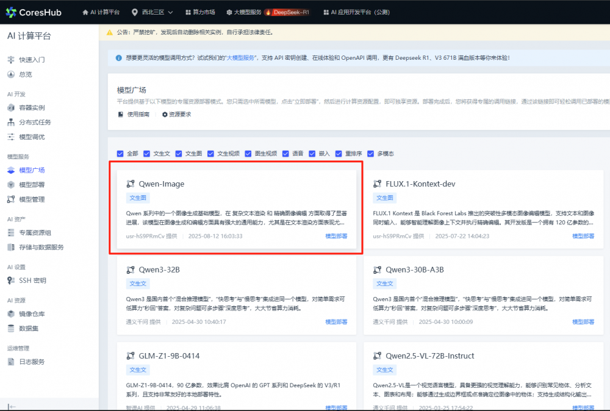Click the model icon beside GLM-Z1-9B-0414
Screen dimensions: 610x411
pyautogui.click(x=131, y=356)
